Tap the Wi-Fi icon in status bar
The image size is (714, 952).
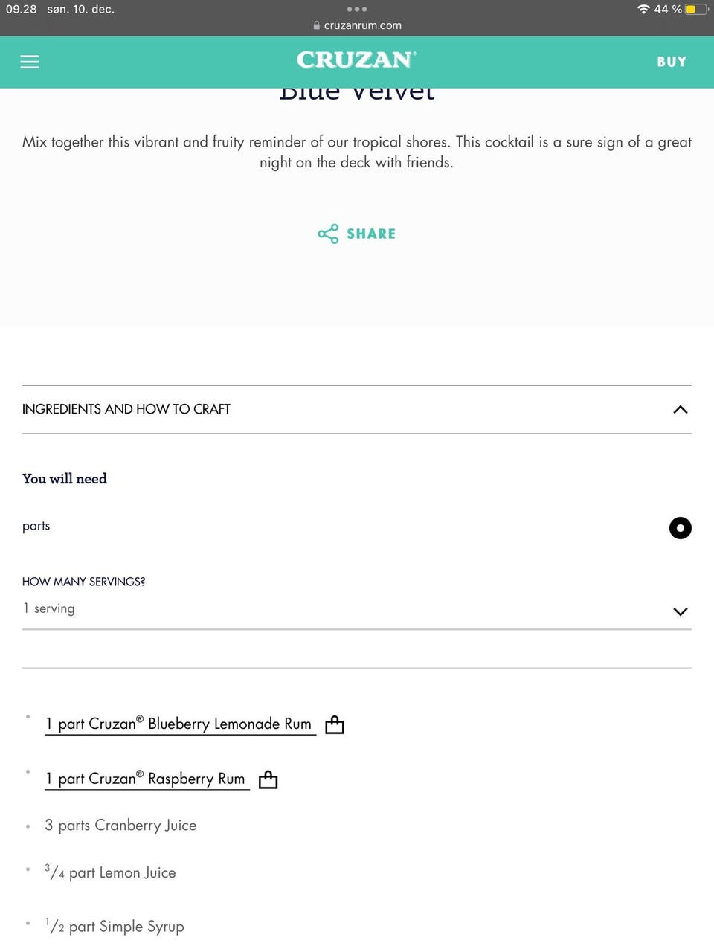643,10
